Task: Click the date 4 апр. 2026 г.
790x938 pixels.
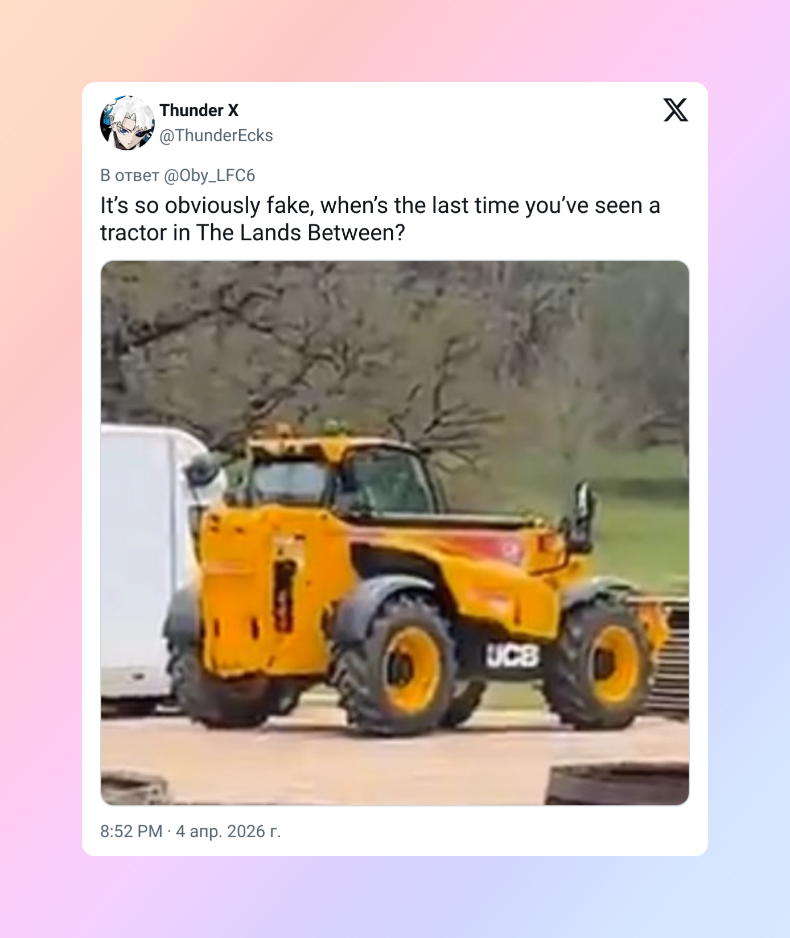Action: tap(228, 832)
